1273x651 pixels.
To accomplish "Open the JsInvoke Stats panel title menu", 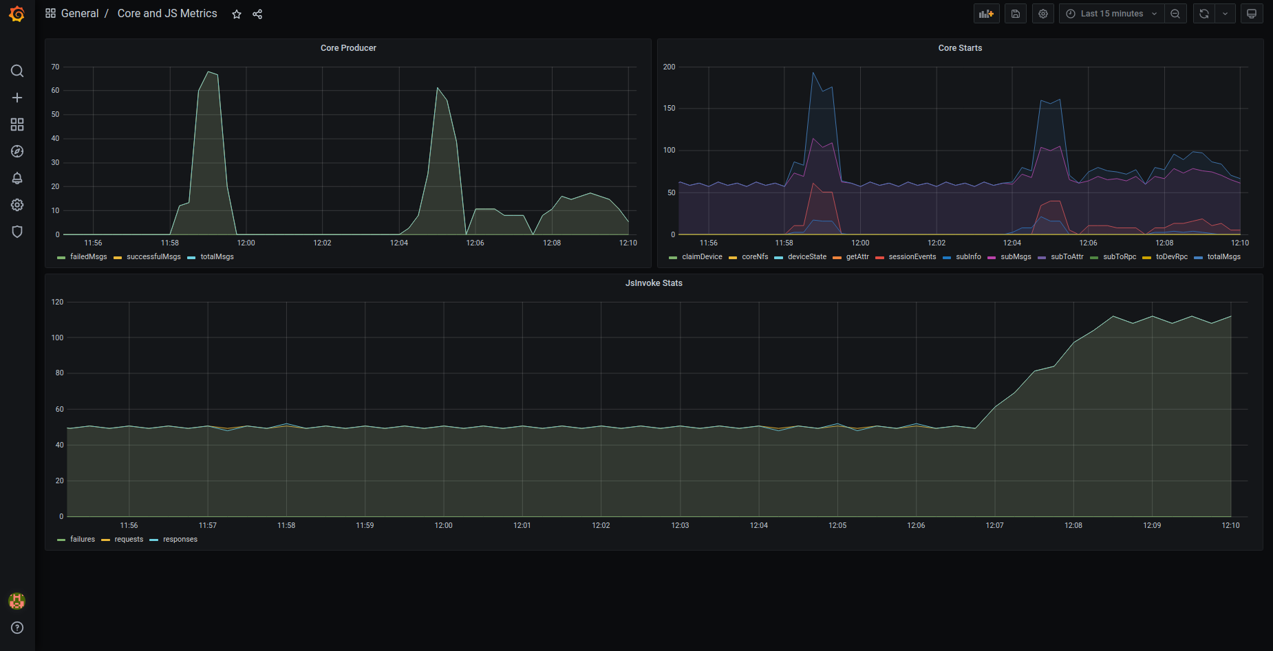I will click(x=653, y=283).
